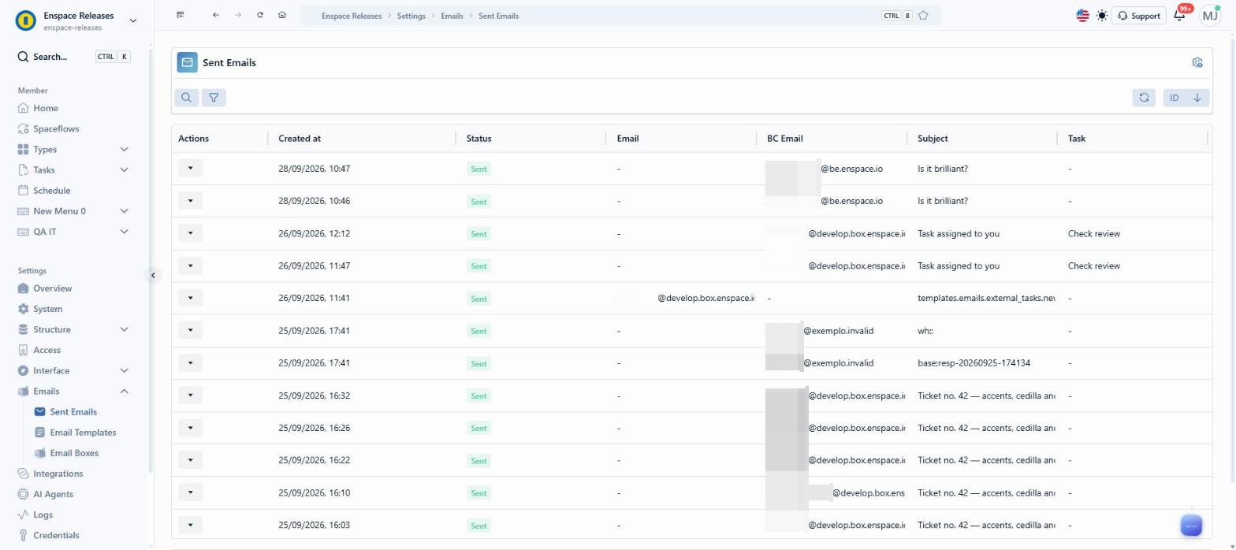Click Check review task in 12:12 row
Image resolution: width=1236 pixels, height=550 pixels.
(x=1093, y=233)
